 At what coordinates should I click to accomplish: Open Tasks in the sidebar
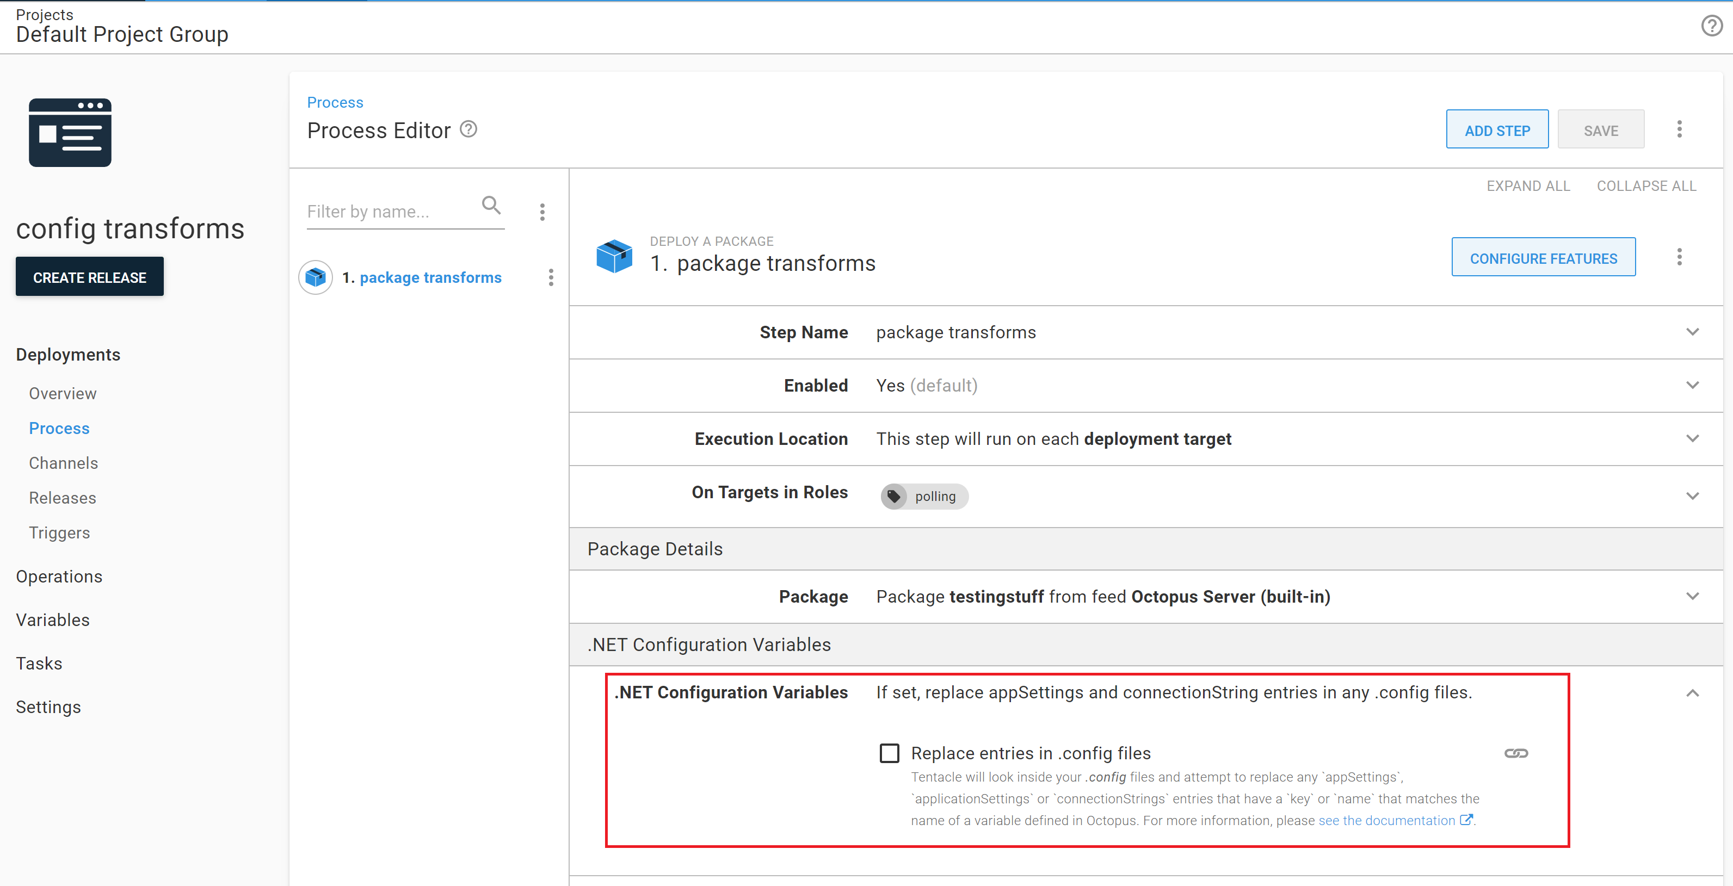[39, 664]
